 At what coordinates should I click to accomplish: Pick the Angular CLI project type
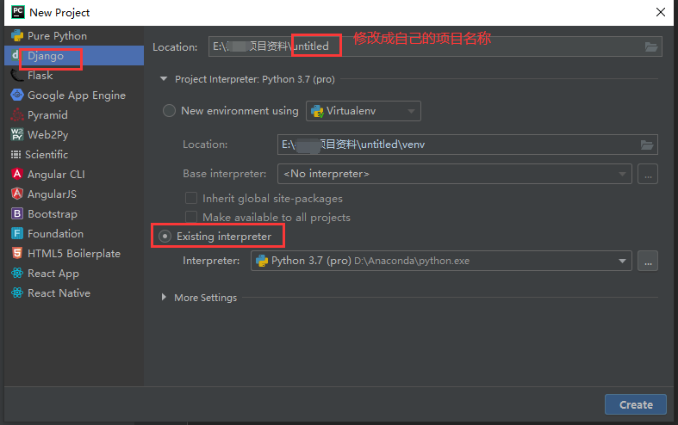(74, 174)
